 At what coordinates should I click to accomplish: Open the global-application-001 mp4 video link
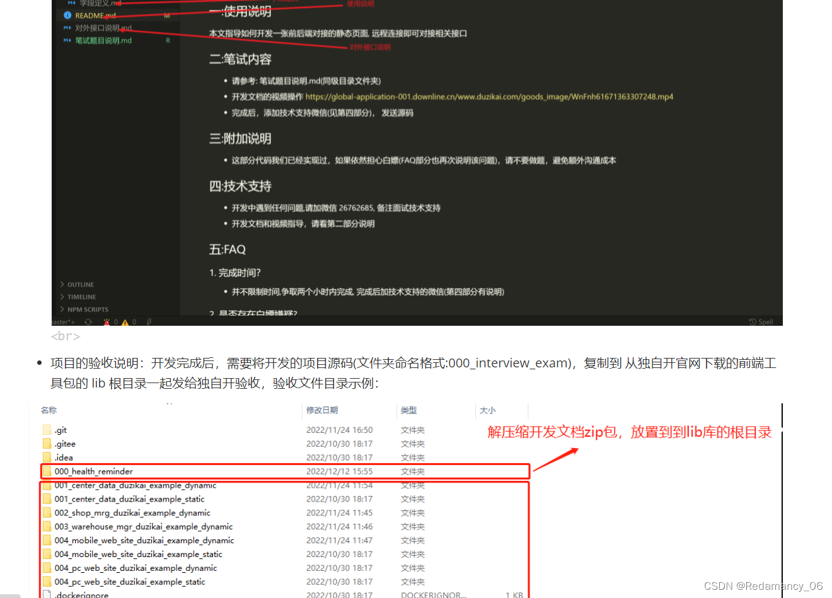coord(489,96)
